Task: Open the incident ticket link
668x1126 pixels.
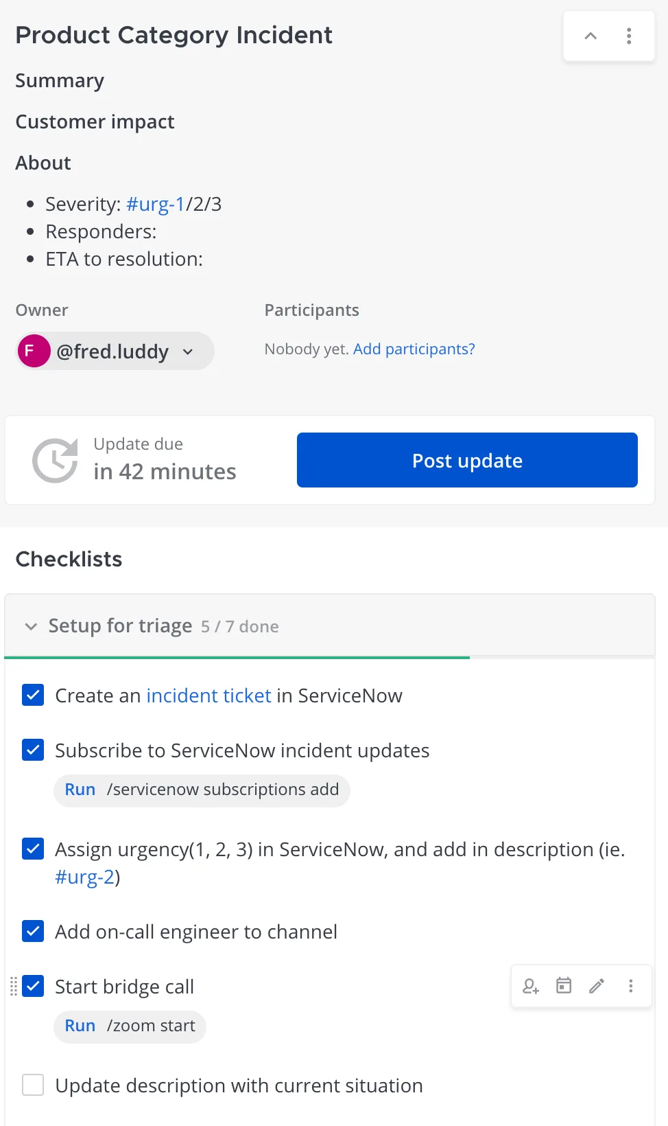Action: (208, 696)
